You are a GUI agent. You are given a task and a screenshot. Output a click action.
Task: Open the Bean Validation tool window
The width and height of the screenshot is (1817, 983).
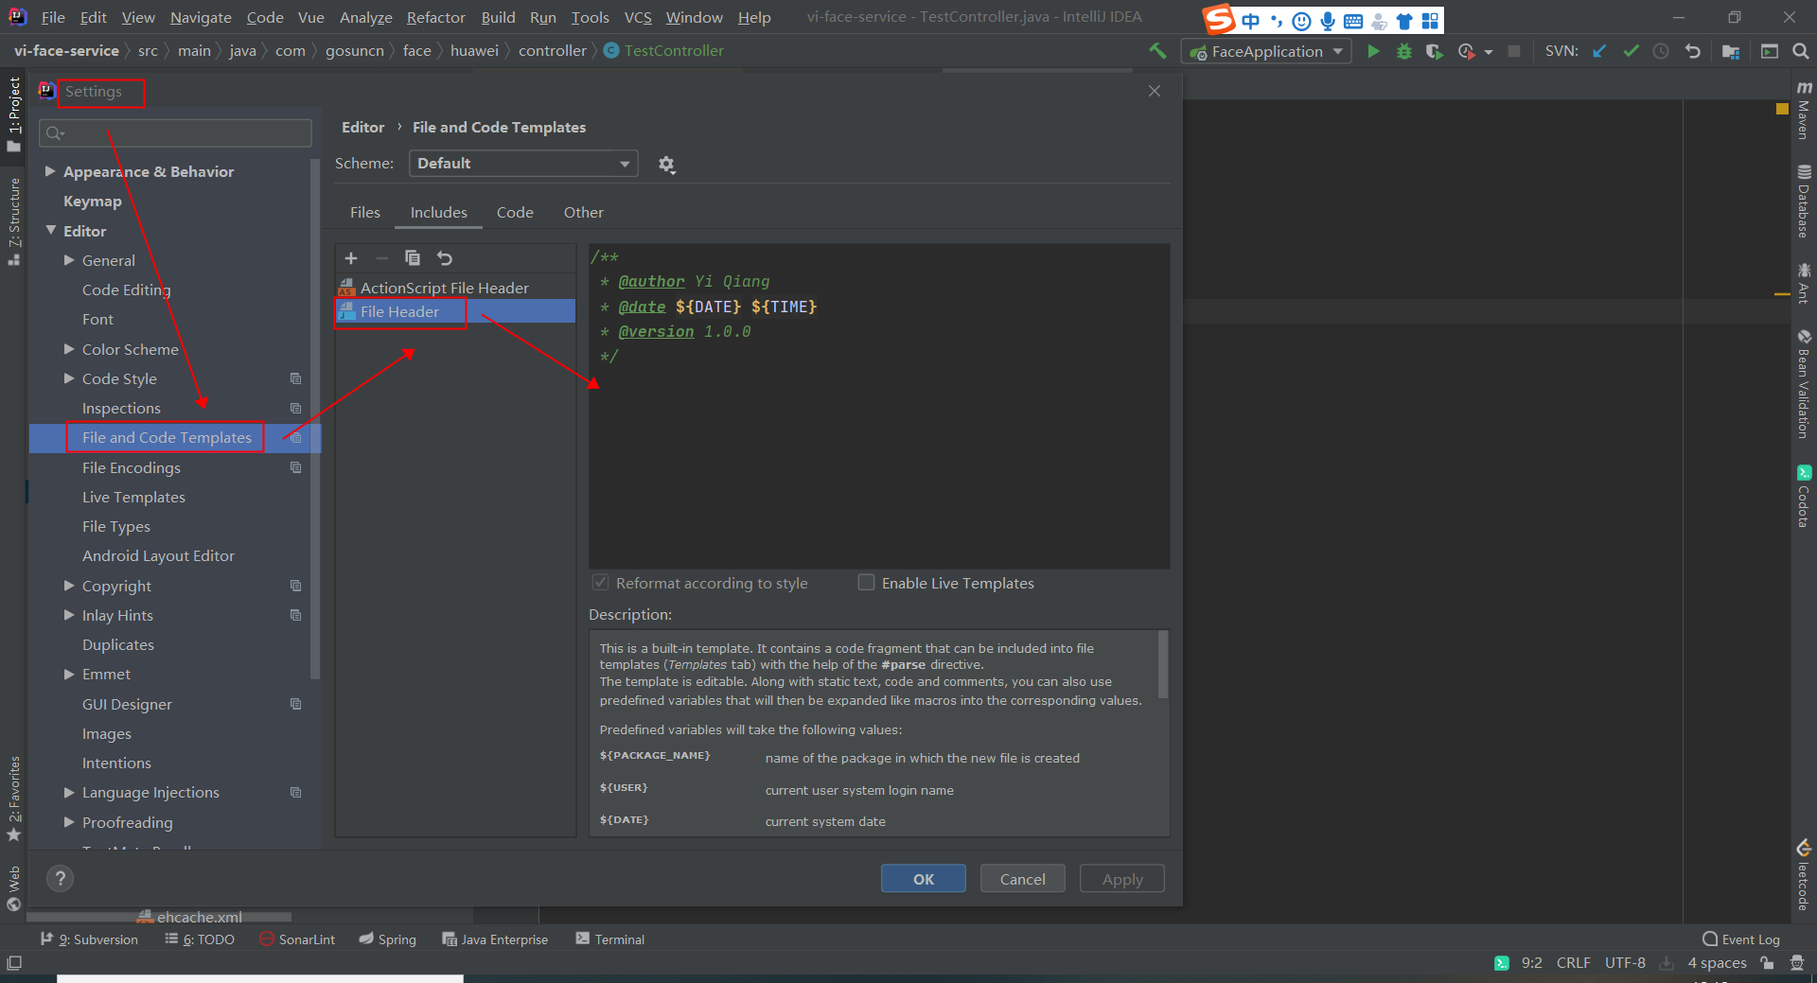click(x=1804, y=384)
